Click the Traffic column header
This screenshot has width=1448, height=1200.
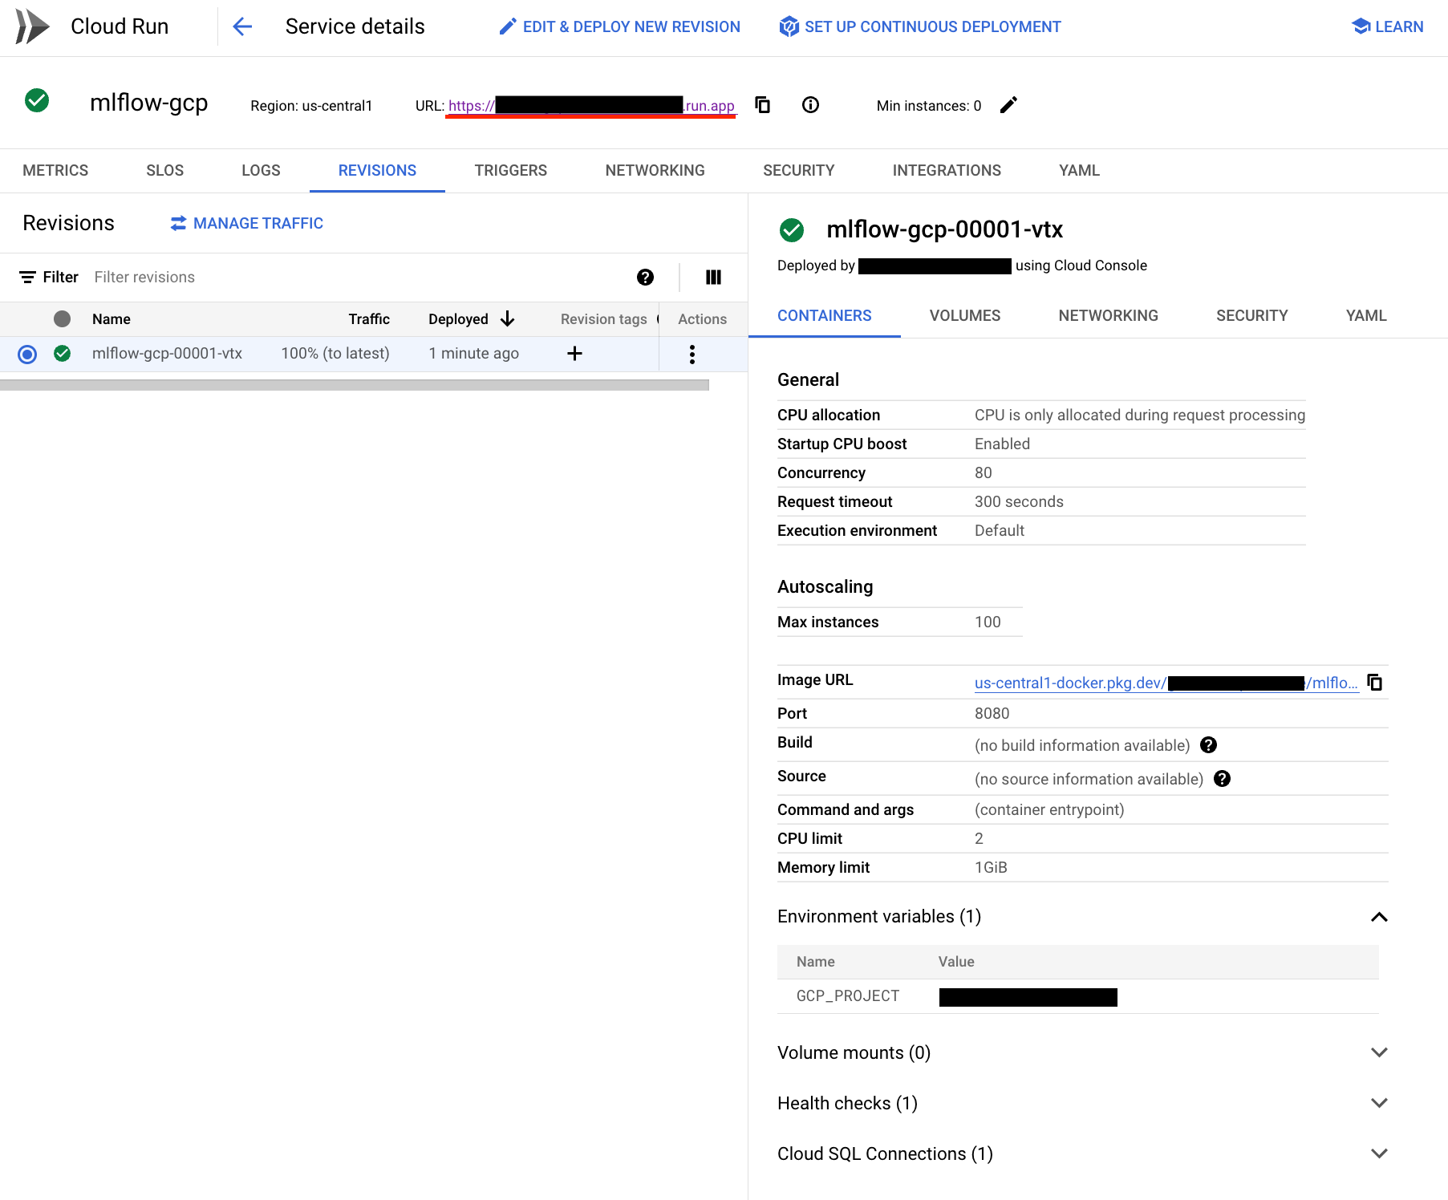(x=369, y=318)
